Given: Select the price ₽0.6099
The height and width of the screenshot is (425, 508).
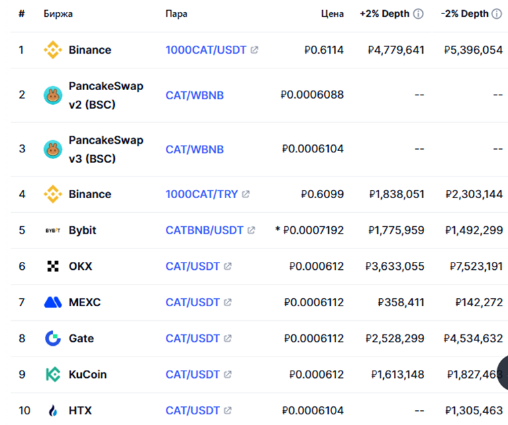Looking at the screenshot, I should coord(322,194).
